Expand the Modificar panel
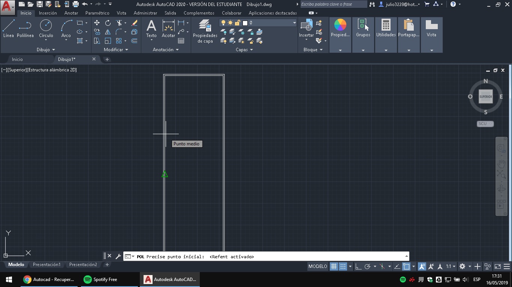Viewport: 512px width, 287px height. [x=116, y=50]
